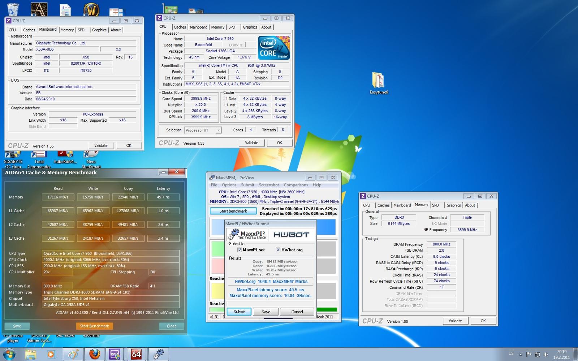Click the AIDA64 L1 Cache latency 1.0 ns

coord(163,211)
